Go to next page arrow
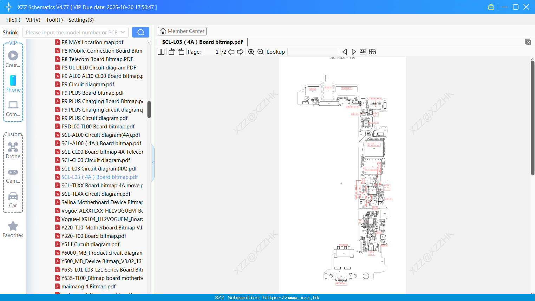Viewport: 535px width, 301px height. click(x=240, y=52)
